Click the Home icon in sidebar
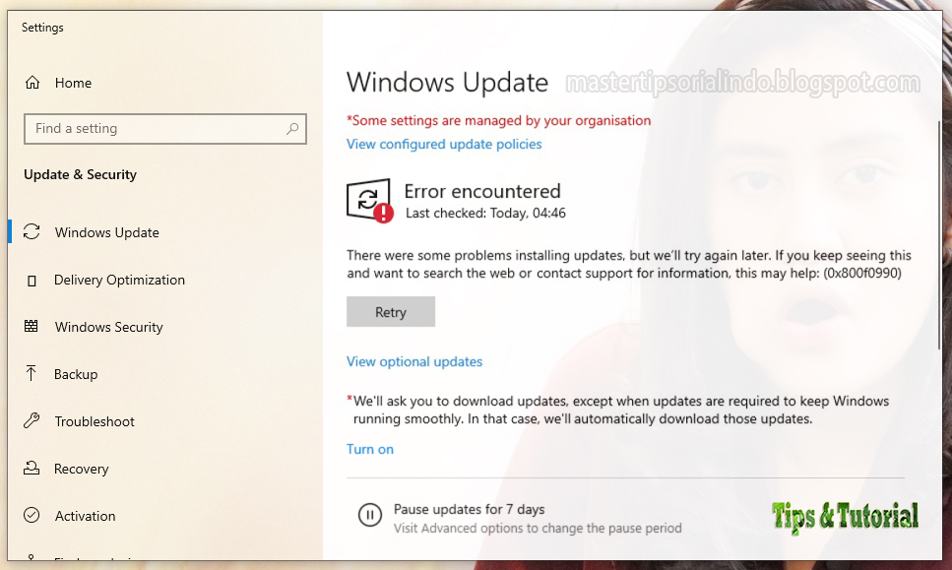This screenshot has height=570, width=952. pos(31,84)
